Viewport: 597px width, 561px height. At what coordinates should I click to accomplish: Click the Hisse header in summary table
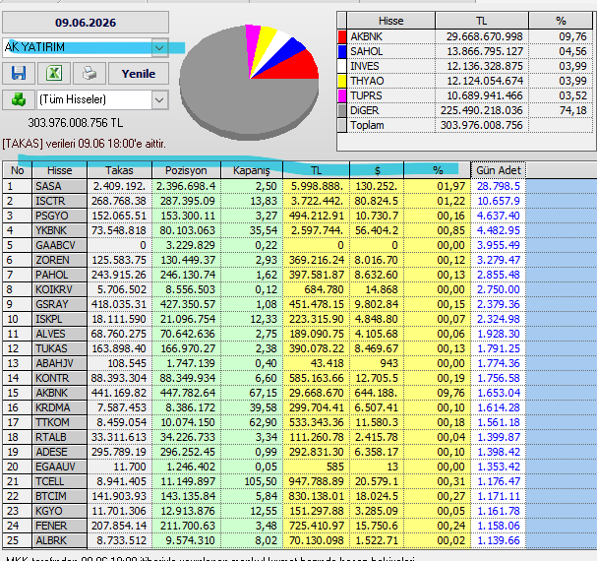pos(390,21)
